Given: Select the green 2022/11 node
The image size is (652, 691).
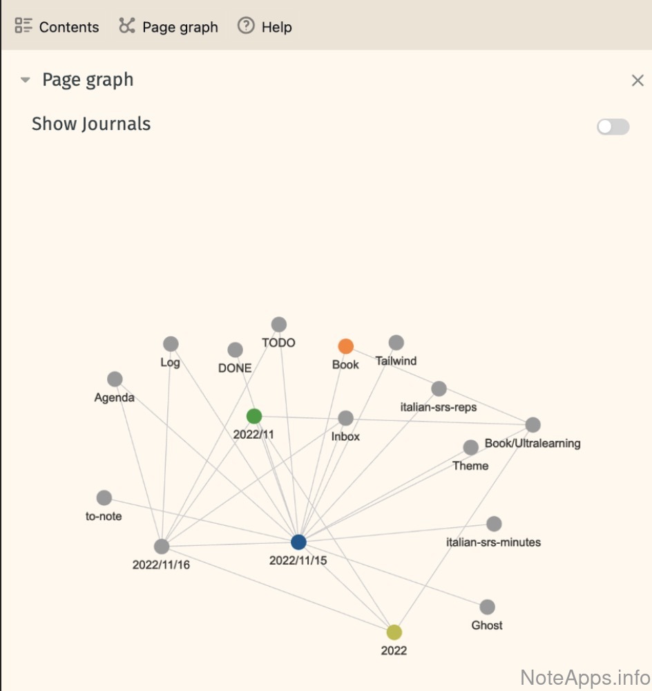Looking at the screenshot, I should [x=254, y=416].
